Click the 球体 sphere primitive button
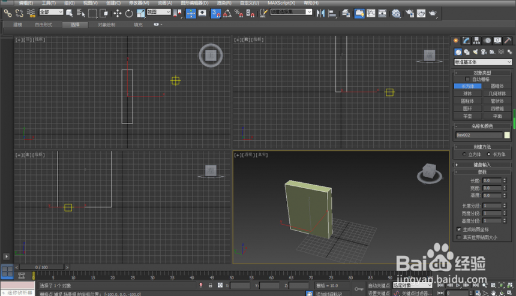This screenshot has width=516, height=296. tap(467, 93)
